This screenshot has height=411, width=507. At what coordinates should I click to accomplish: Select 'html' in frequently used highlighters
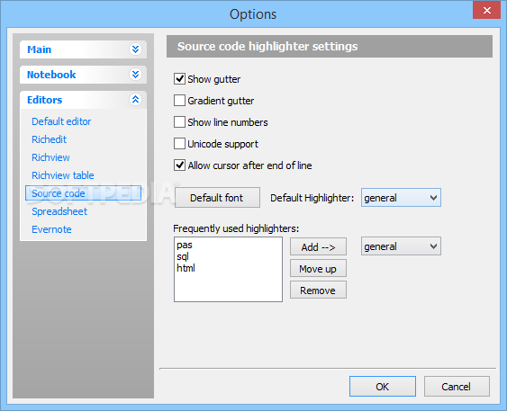click(186, 268)
